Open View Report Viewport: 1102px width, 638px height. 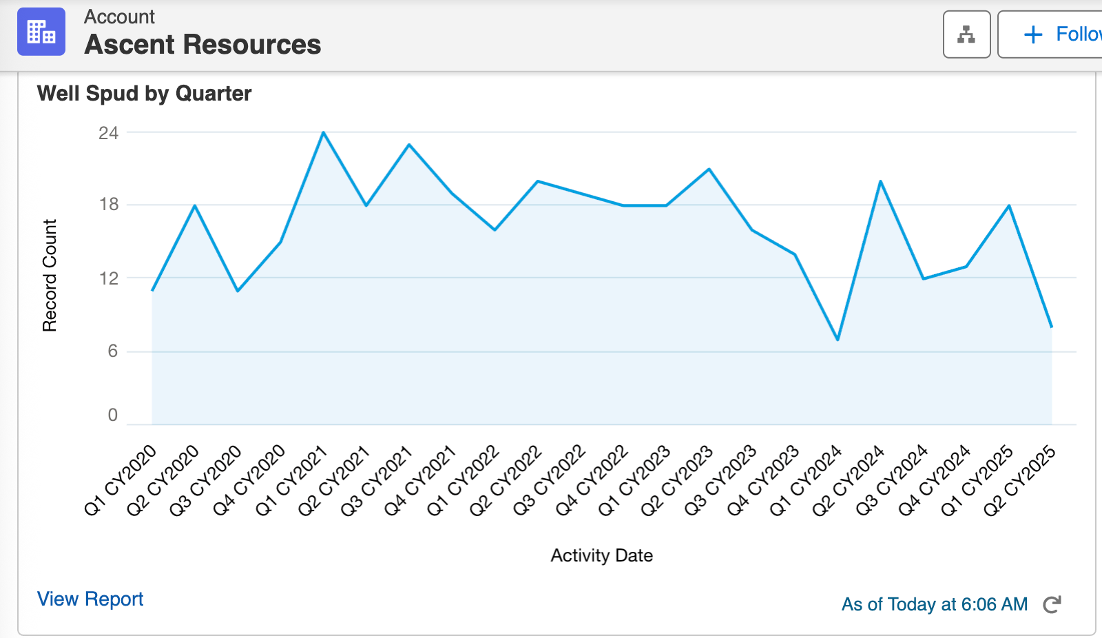91,599
